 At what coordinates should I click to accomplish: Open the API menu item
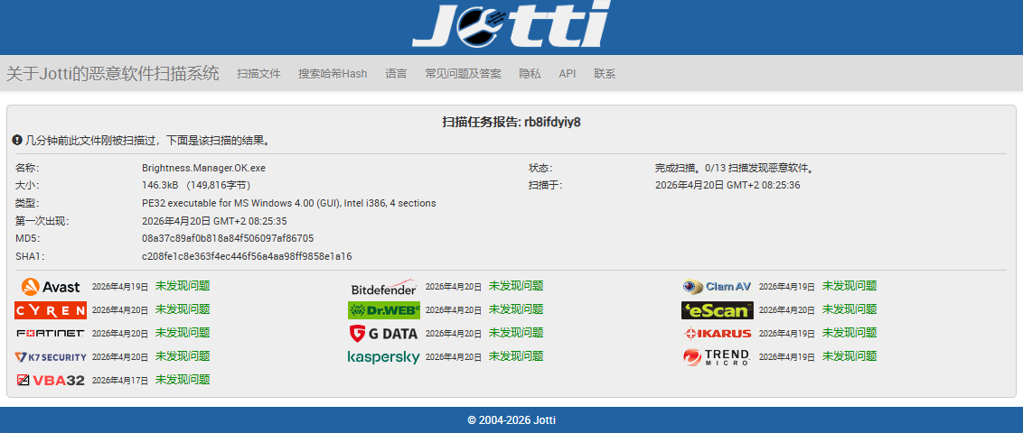[567, 74]
